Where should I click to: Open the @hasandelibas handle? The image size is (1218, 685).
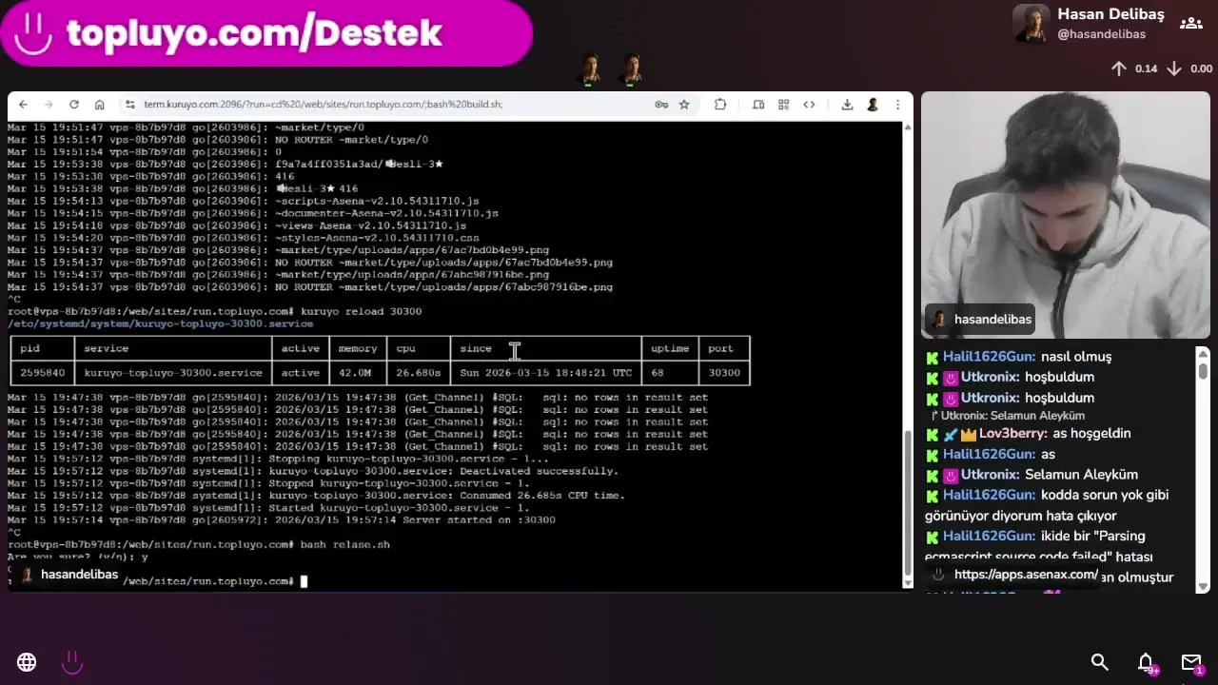(x=1101, y=34)
